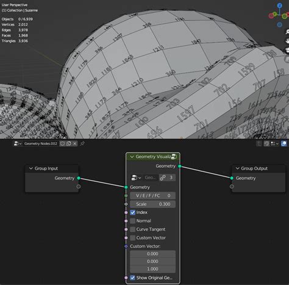This screenshot has height=285, width=289.
Task: Click Group Input Geometry output socket
Action: [79, 178]
